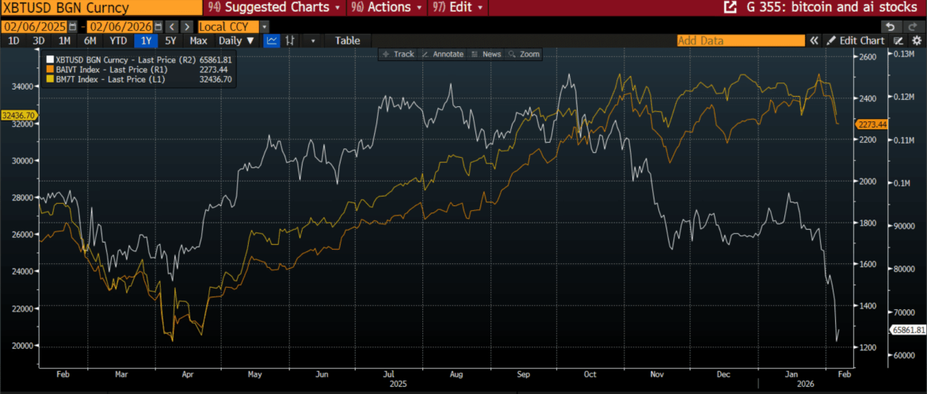Switch to the Table view button
Image resolution: width=927 pixels, height=394 pixels.
[347, 40]
